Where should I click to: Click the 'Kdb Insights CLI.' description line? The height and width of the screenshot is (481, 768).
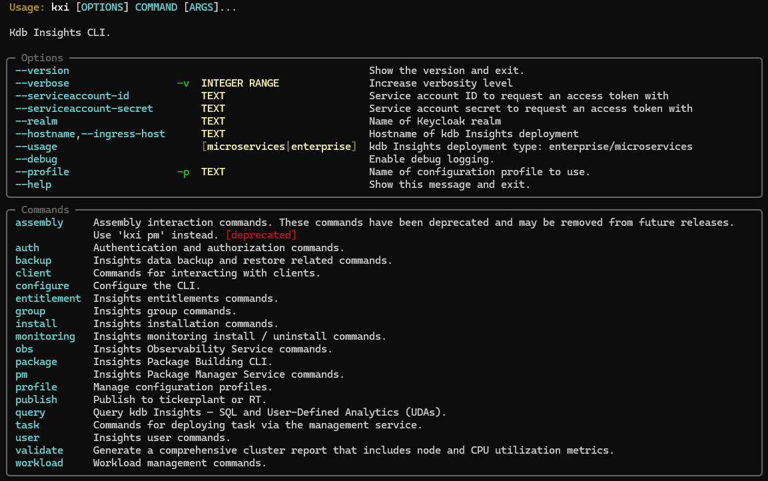point(60,33)
